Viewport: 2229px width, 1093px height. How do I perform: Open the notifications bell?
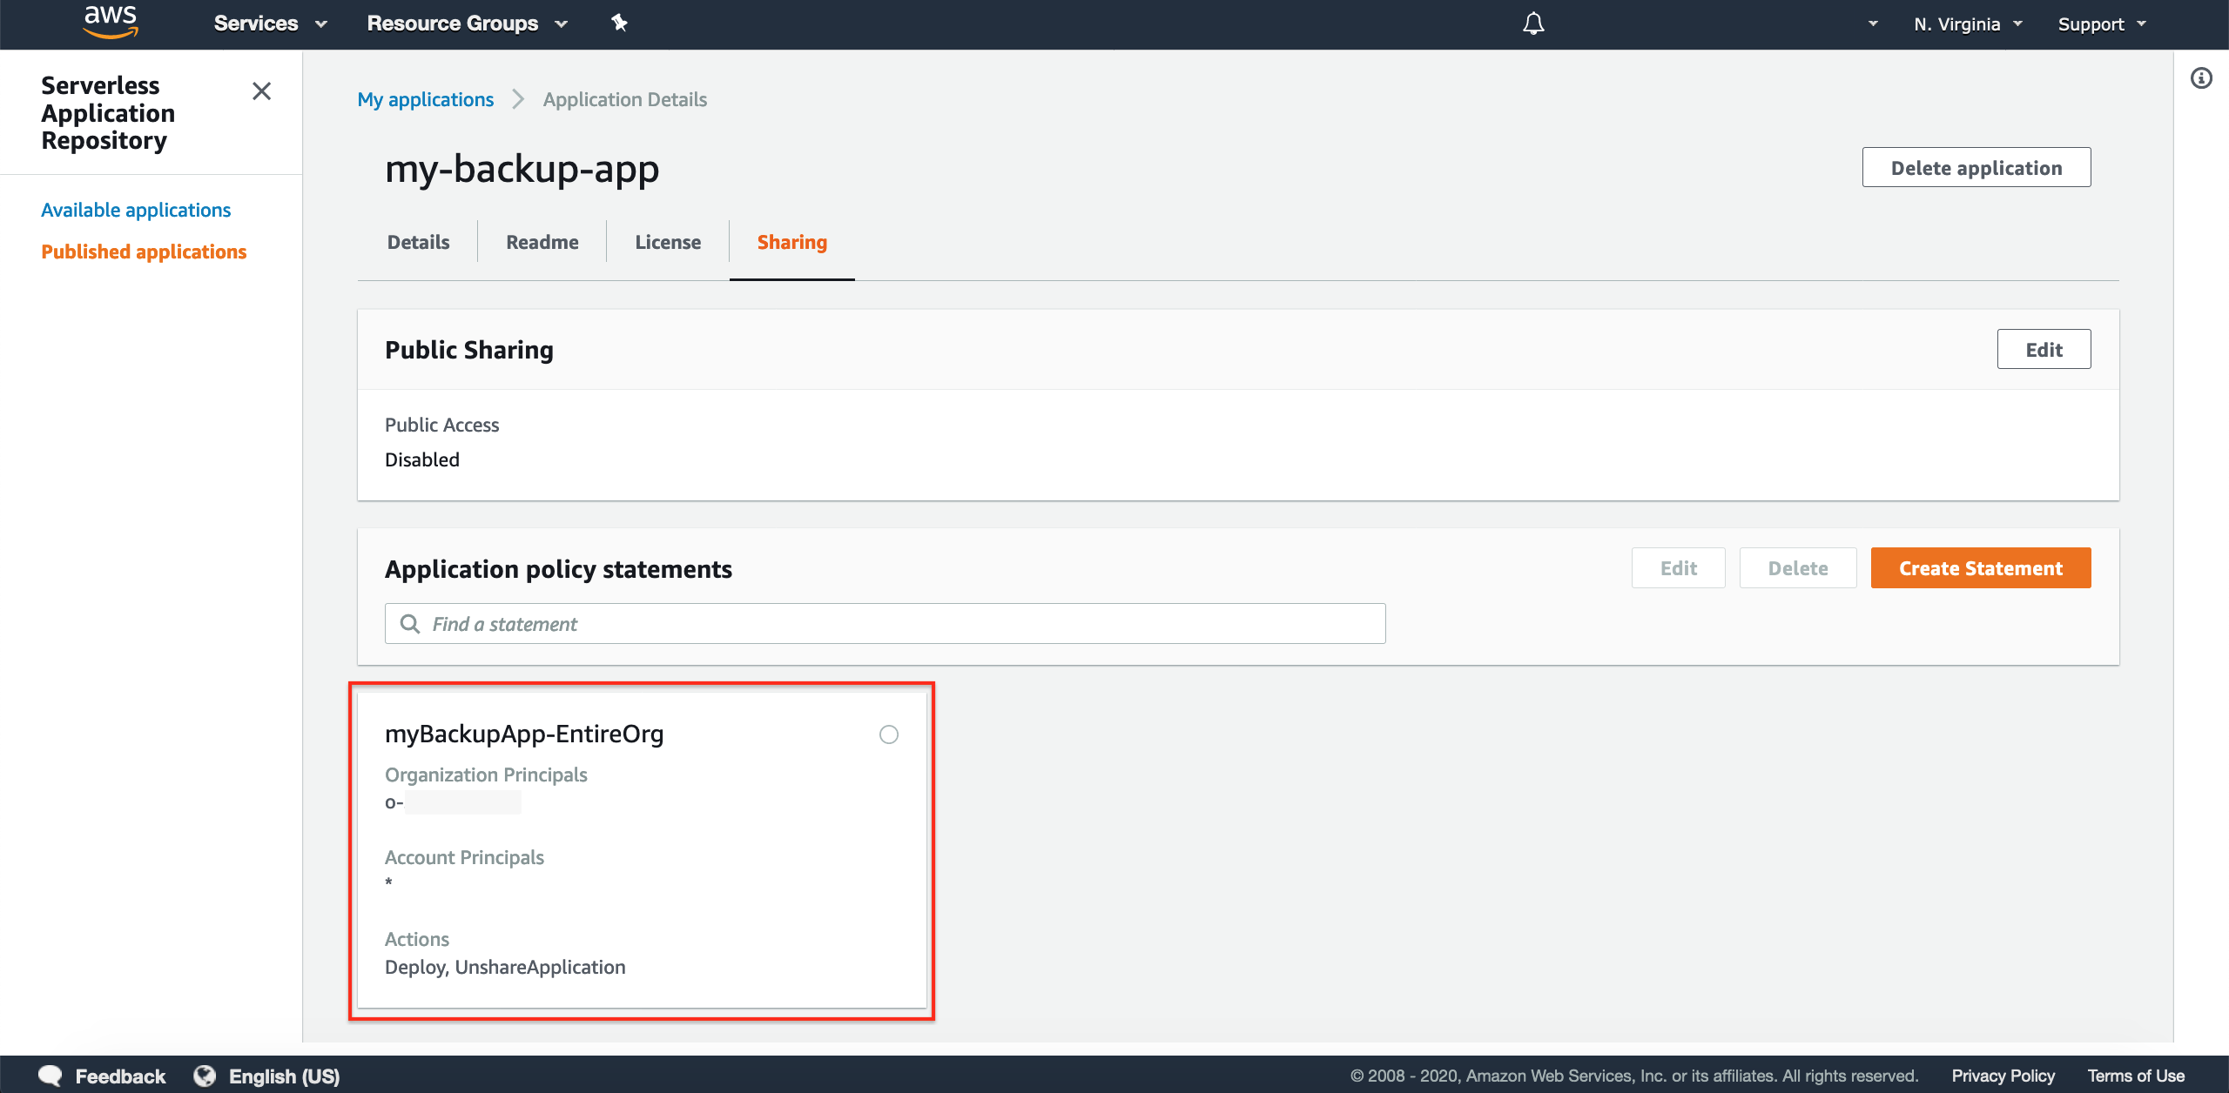1533,23
